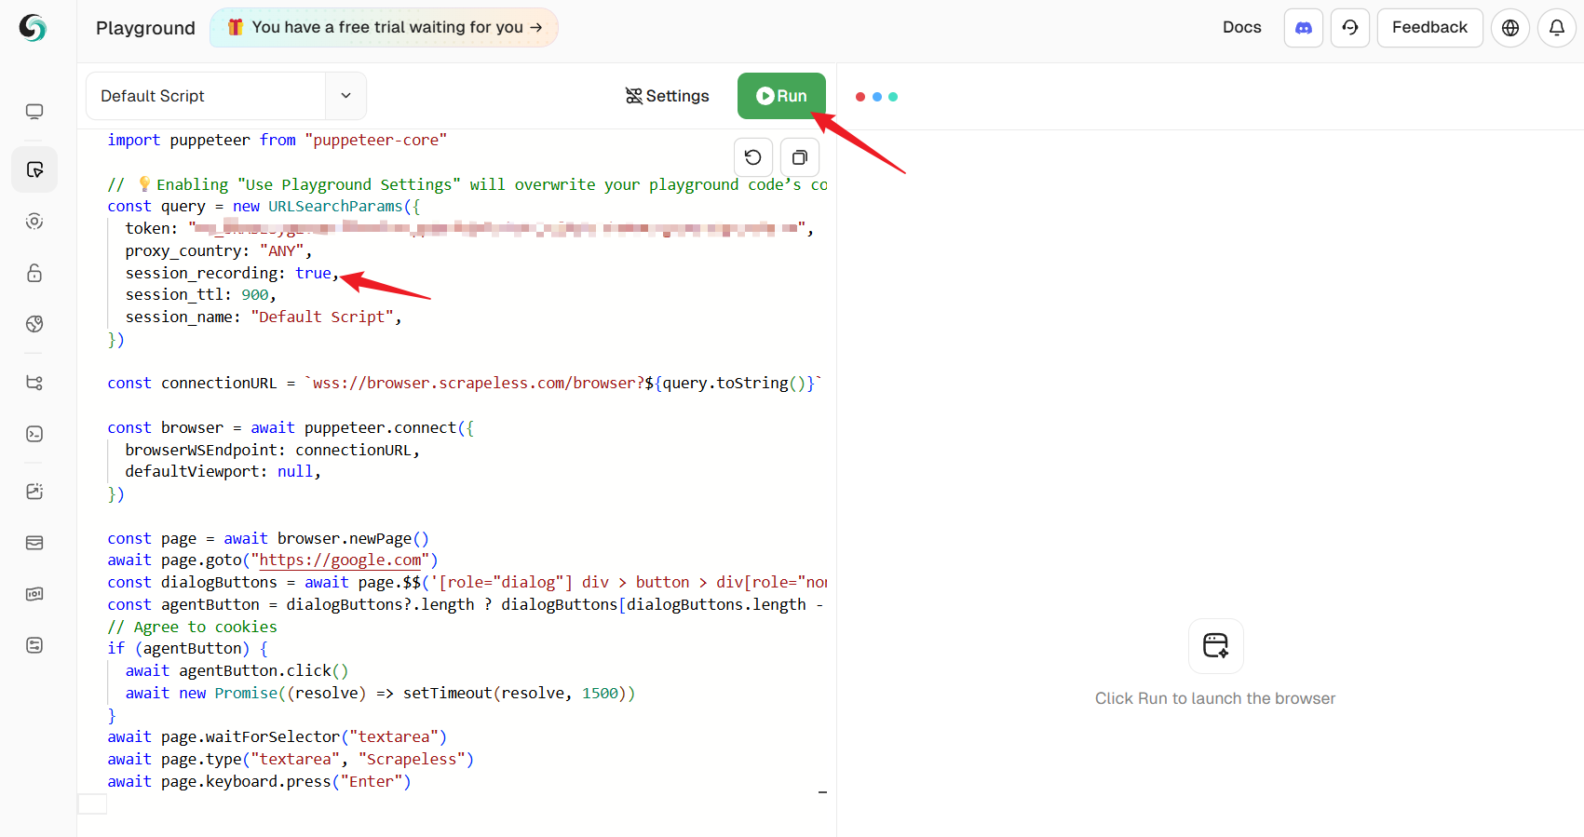
Task: Open the terminal console sidebar icon
Action: pos(34,434)
